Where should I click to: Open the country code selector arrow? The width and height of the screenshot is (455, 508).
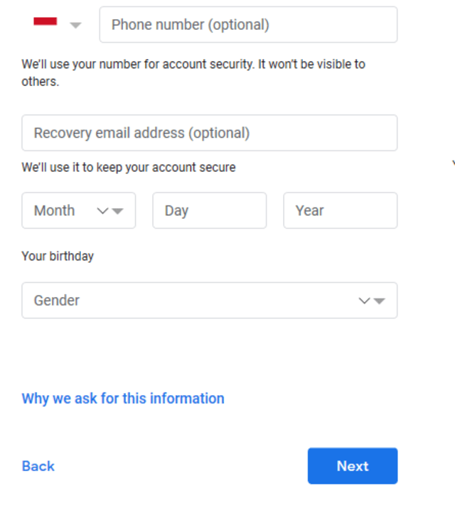pyautogui.click(x=75, y=26)
